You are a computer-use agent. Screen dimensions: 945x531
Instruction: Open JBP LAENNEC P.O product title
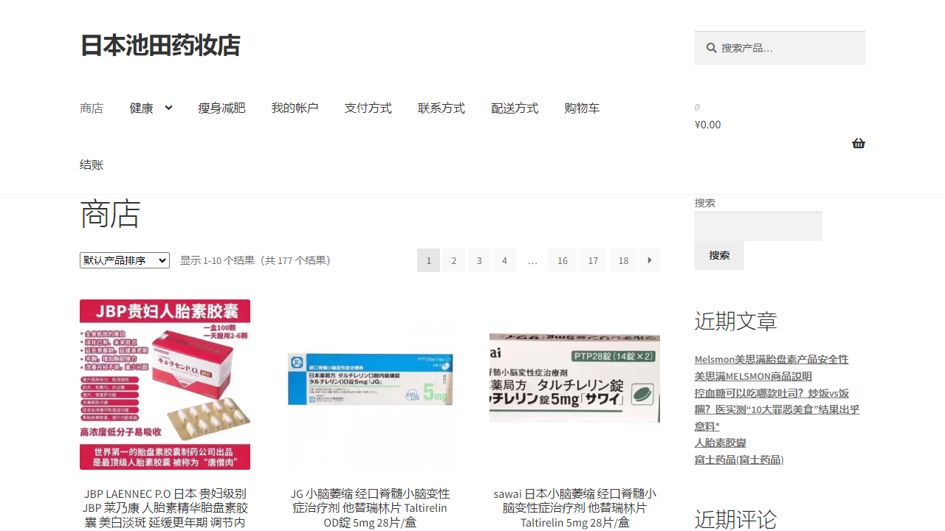click(165, 508)
